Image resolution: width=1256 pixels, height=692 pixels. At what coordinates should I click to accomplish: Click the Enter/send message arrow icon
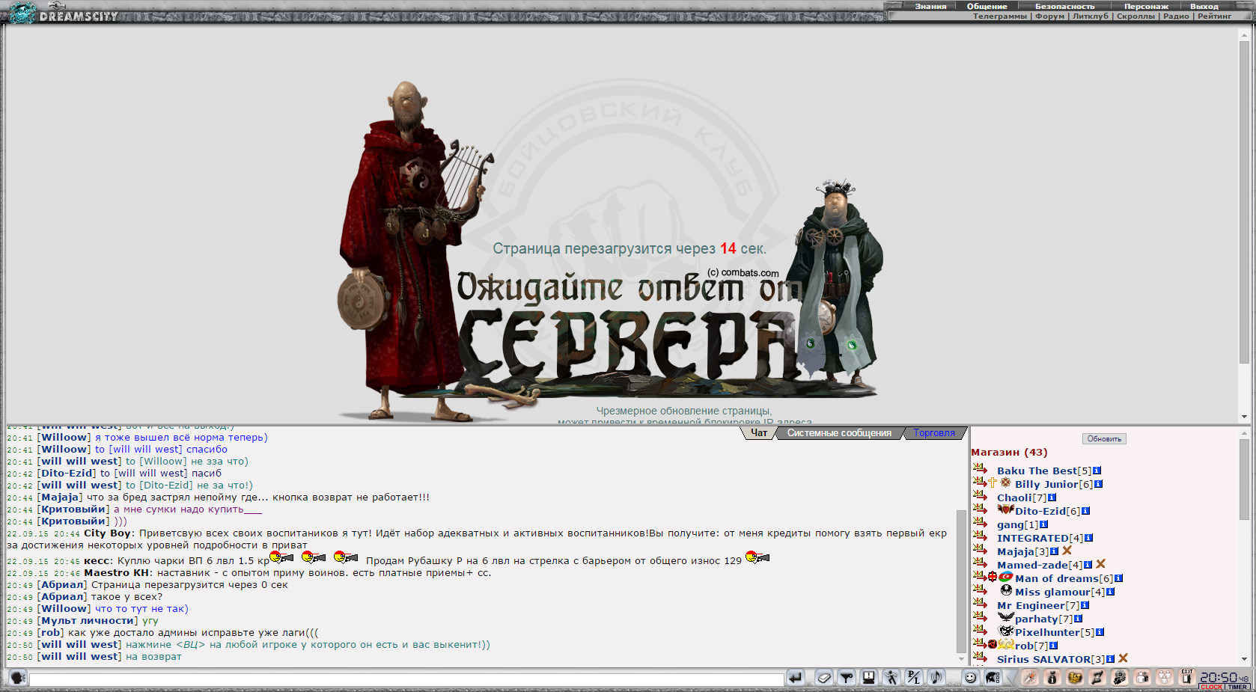tap(795, 678)
